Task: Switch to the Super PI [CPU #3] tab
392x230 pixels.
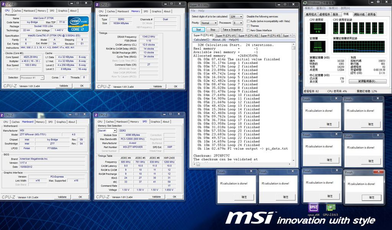Action: 271,36
